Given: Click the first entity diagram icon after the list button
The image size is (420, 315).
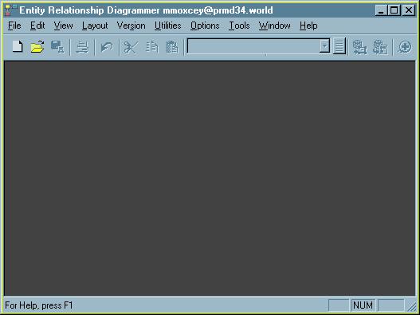Looking at the screenshot, I should click(x=359, y=47).
